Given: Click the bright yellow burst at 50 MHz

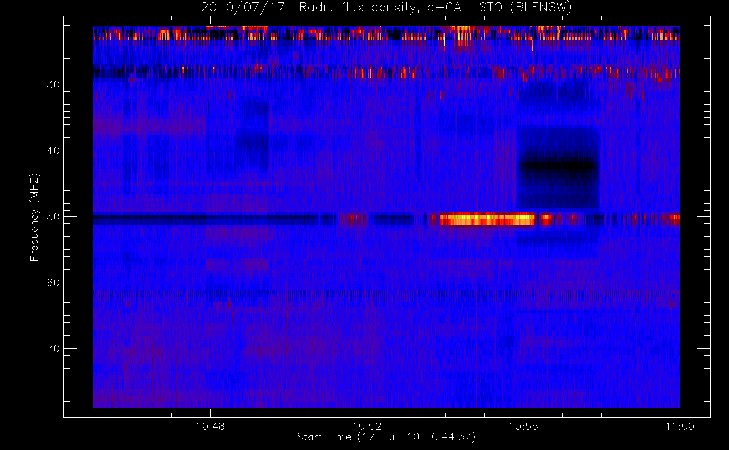Looking at the screenshot, I should pos(488,219).
